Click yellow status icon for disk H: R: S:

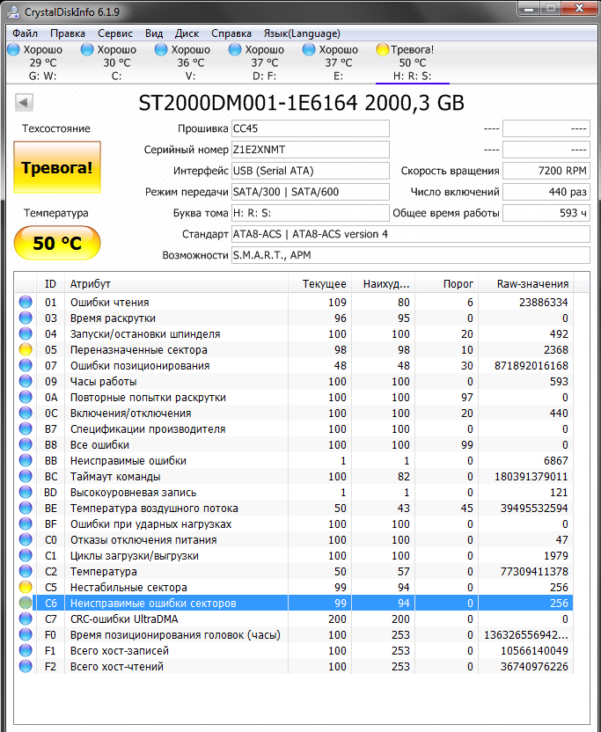tap(382, 50)
